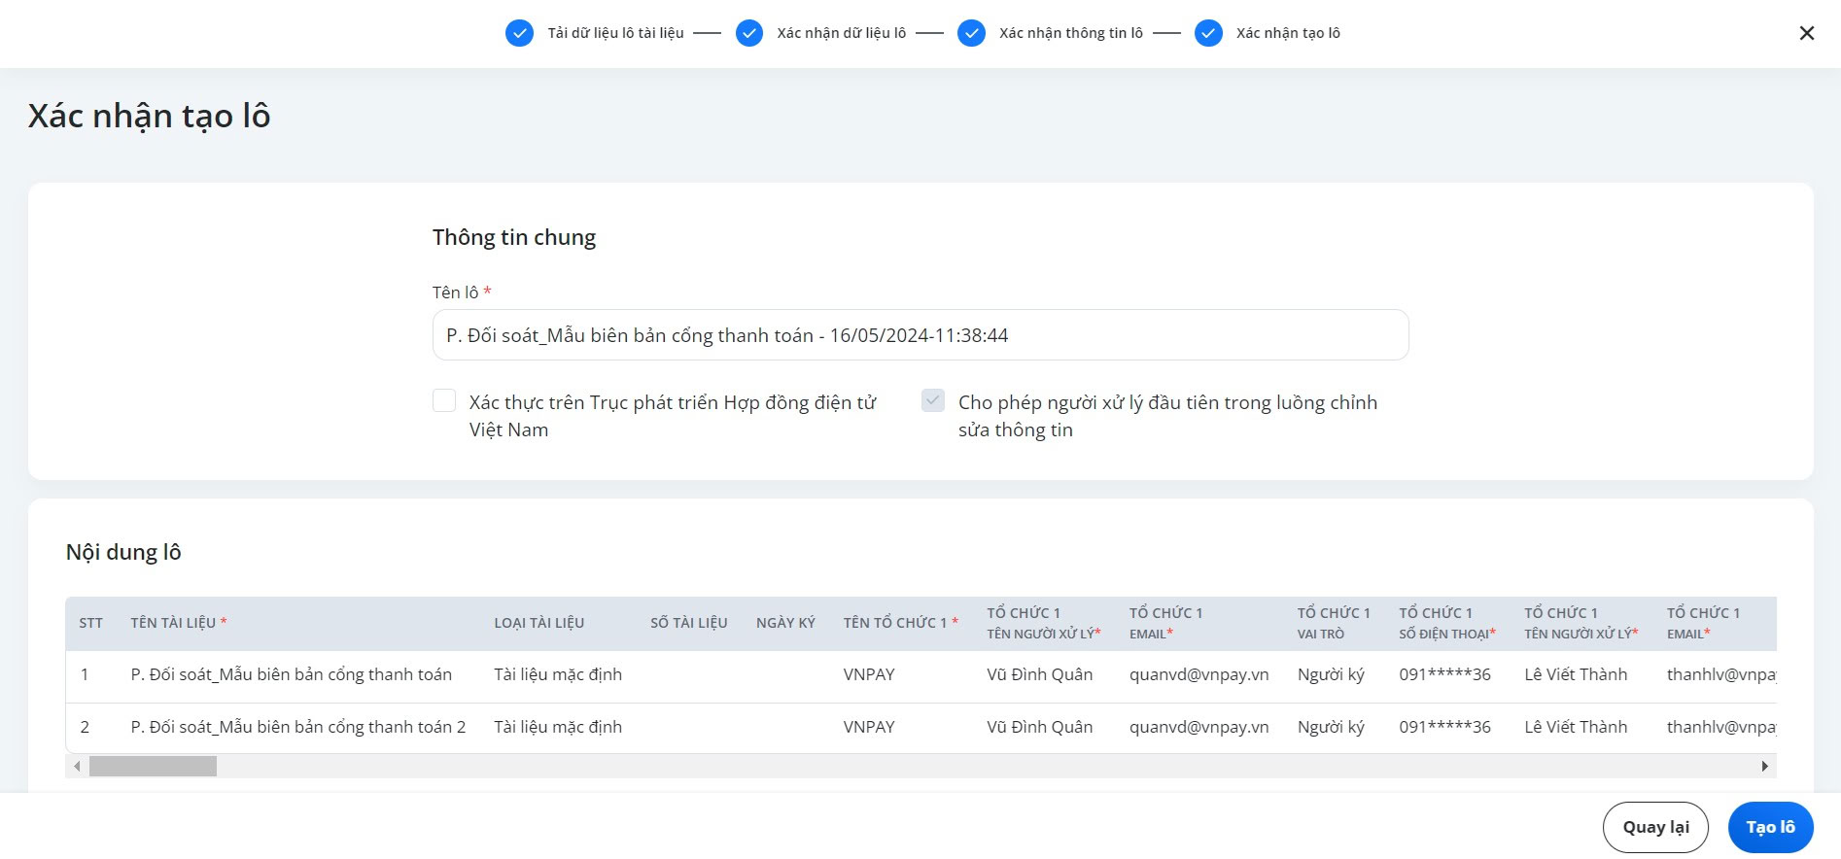Click the table's horizontal scrollbar right arrow
Image resolution: width=1841 pixels, height=859 pixels.
pyautogui.click(x=1765, y=767)
